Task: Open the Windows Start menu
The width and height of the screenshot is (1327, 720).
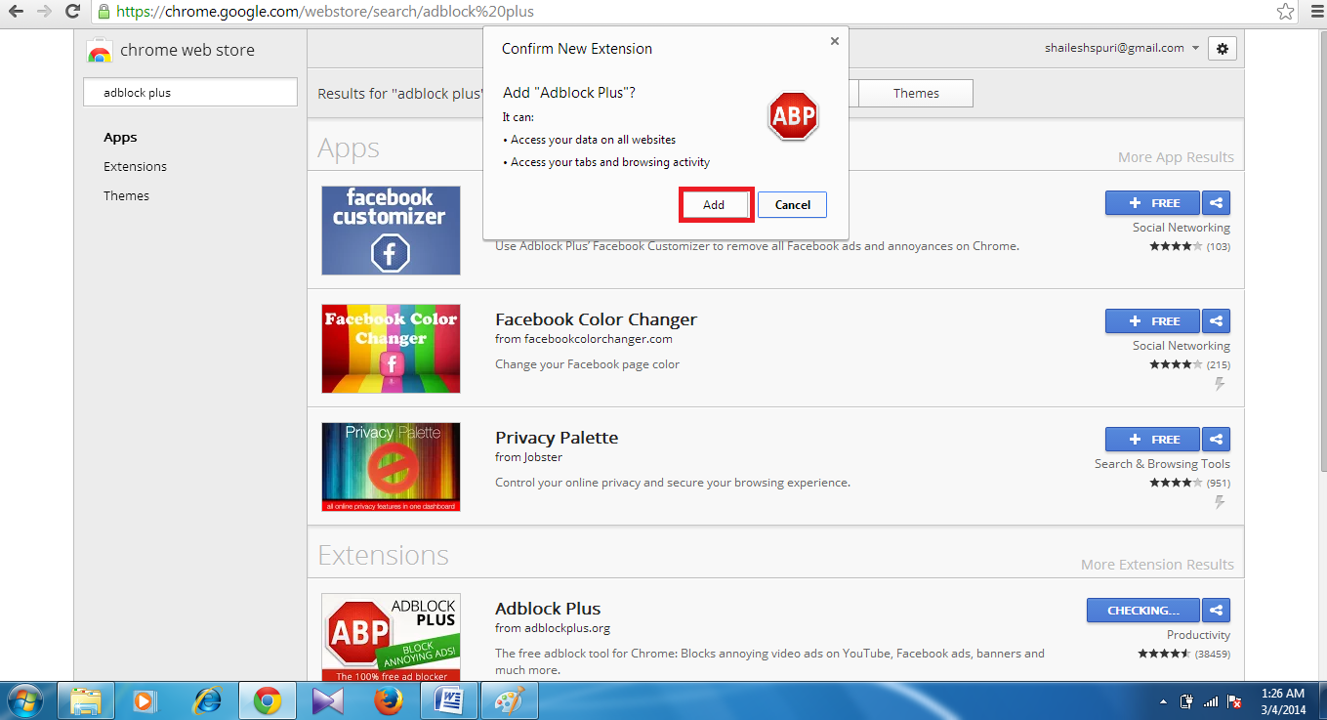Action: pyautogui.click(x=25, y=700)
